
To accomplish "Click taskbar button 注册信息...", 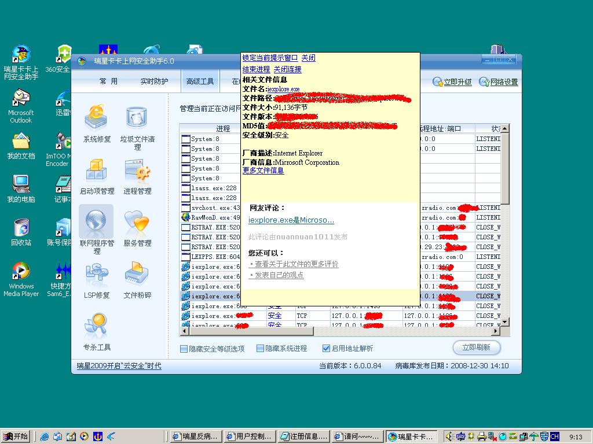I will click(303, 436).
